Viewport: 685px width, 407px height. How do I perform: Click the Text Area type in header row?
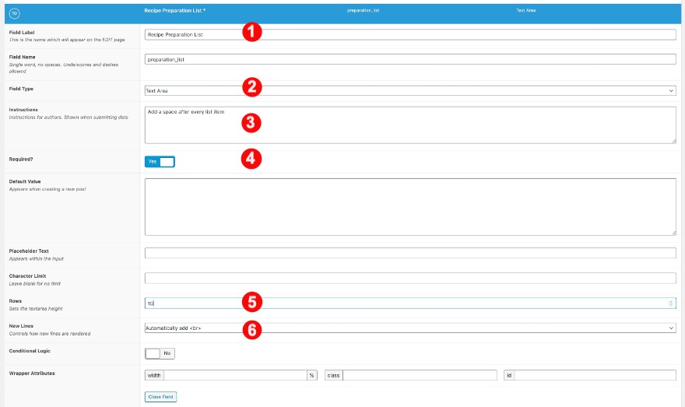[x=526, y=10]
